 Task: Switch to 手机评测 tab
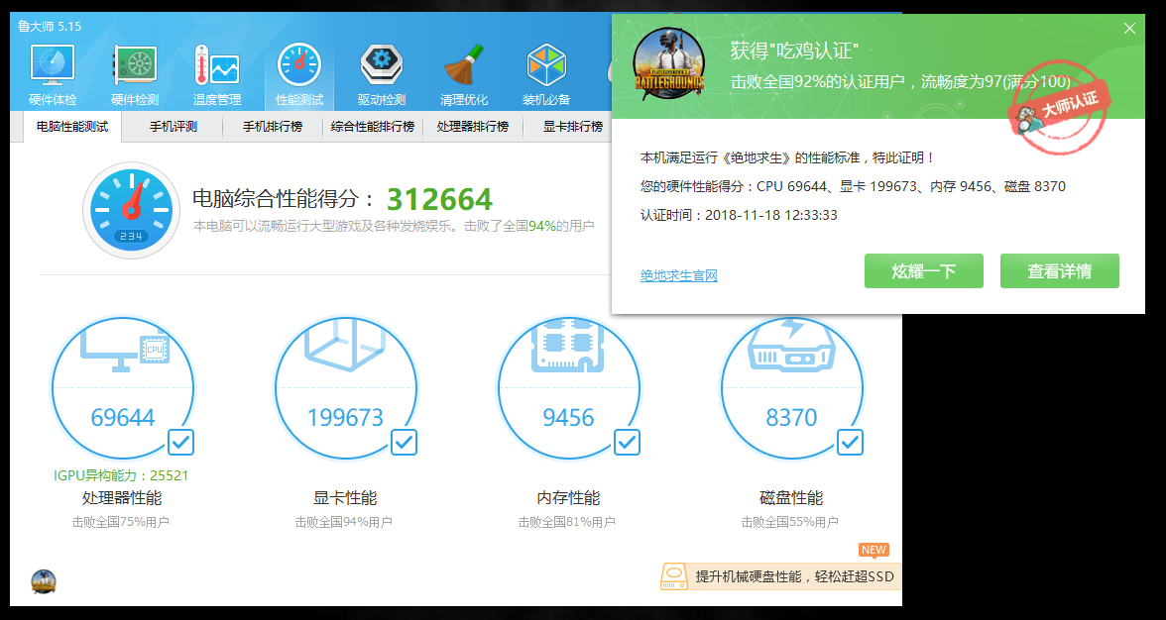click(173, 126)
